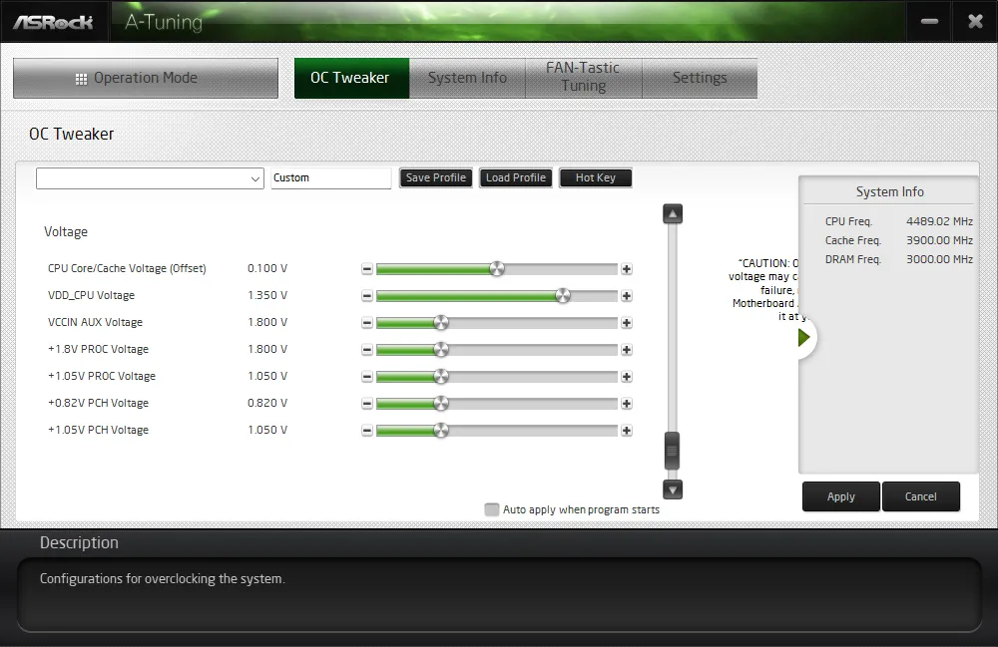Reduce +0.82V PCH Voltage with minus icon

coord(366,404)
